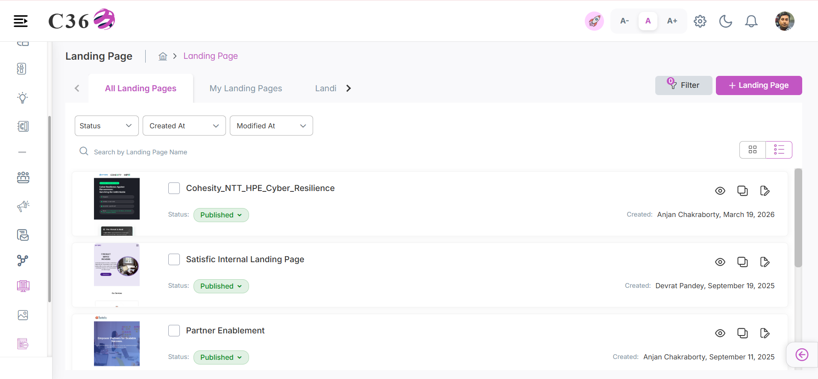This screenshot has width=818, height=379.
Task: Open sidebar email templates icon
Action: pyautogui.click(x=23, y=235)
